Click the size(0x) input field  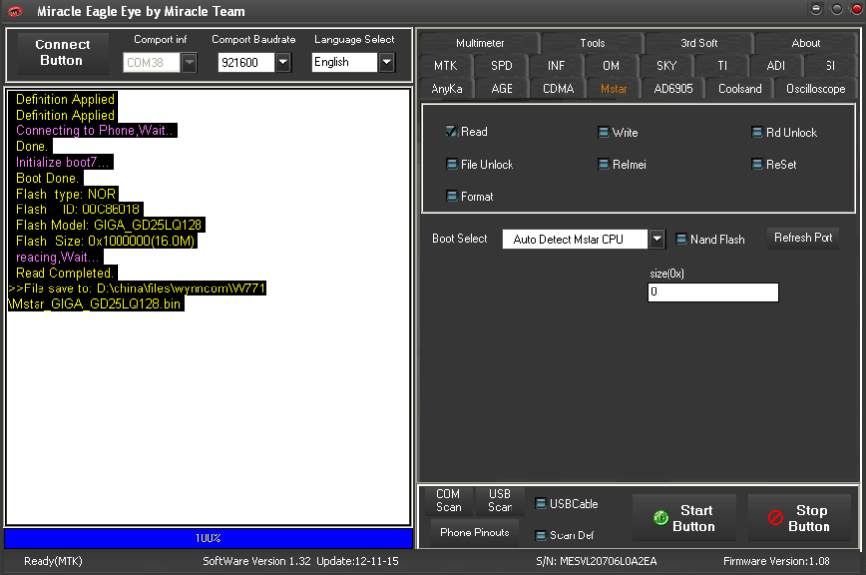(x=713, y=292)
